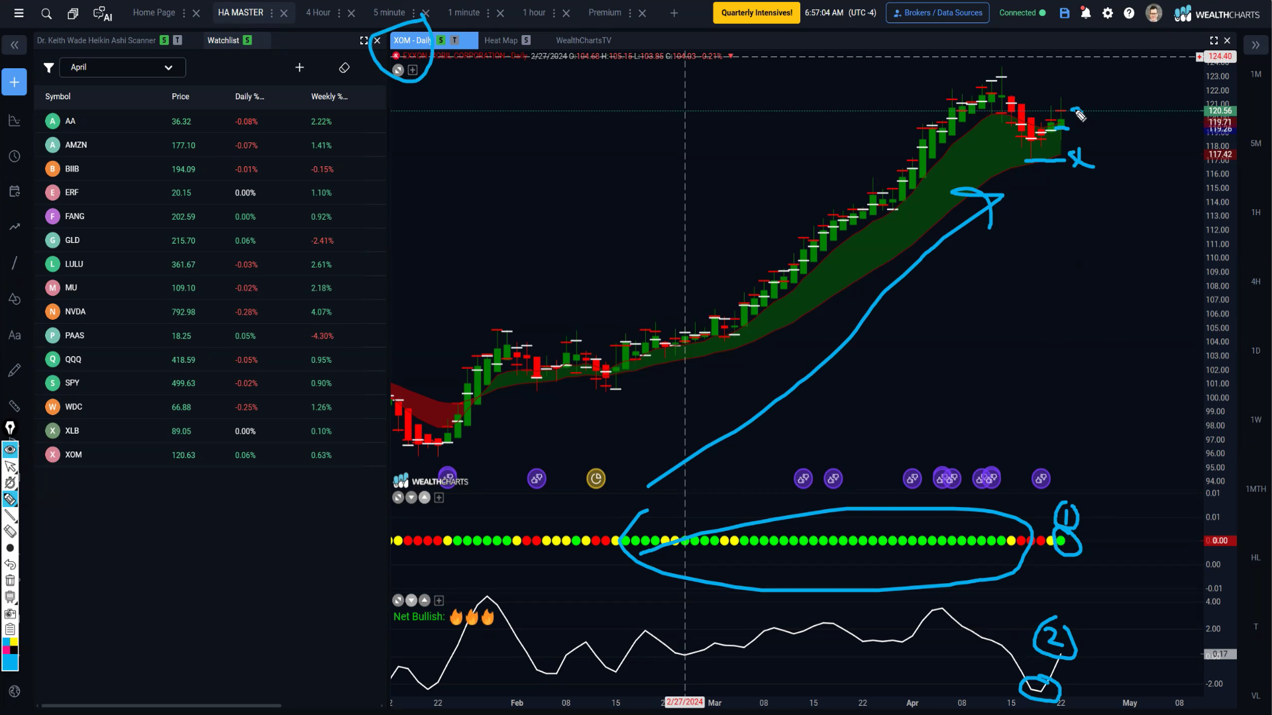Switch to the 5 minute tab

[389, 13]
